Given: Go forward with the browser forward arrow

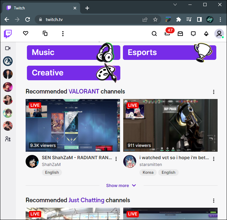Looking at the screenshot, I should pyautogui.click(x=17, y=19).
